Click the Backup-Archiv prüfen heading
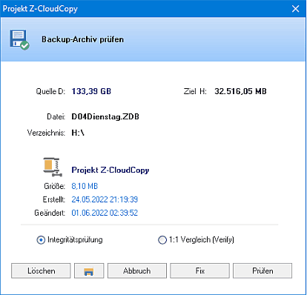 click(82, 39)
